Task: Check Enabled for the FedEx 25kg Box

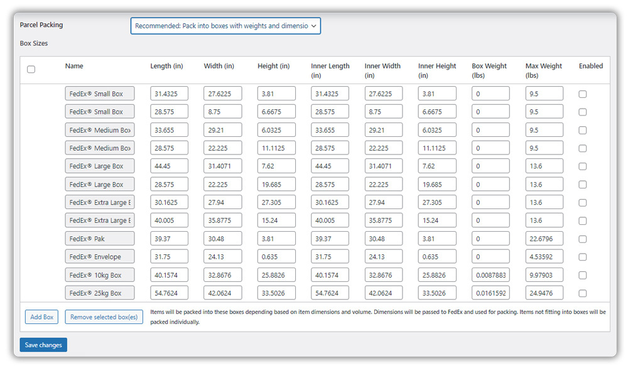Action: pos(583,293)
